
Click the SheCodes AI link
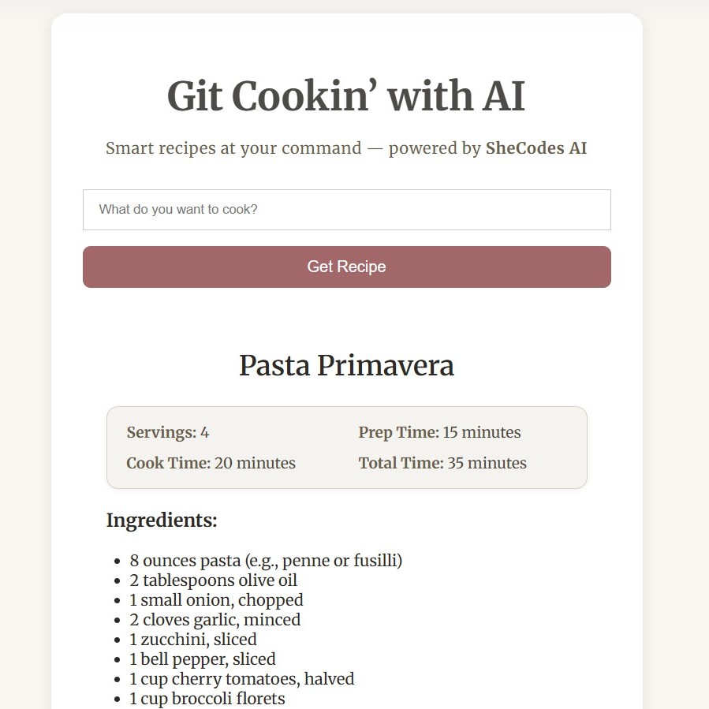[535, 148]
